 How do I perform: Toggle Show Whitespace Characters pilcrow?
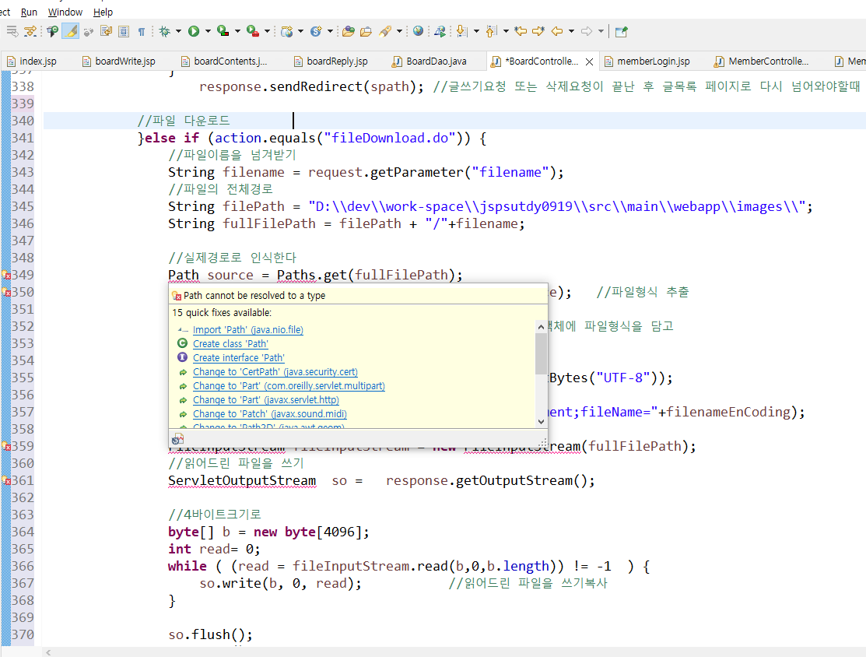pyautogui.click(x=142, y=31)
